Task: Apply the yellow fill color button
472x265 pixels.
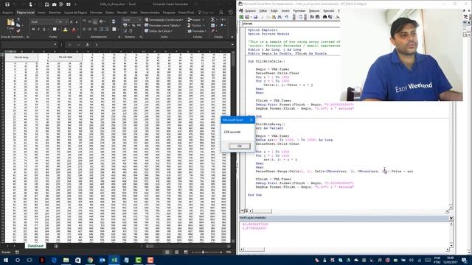Action: 66,29
